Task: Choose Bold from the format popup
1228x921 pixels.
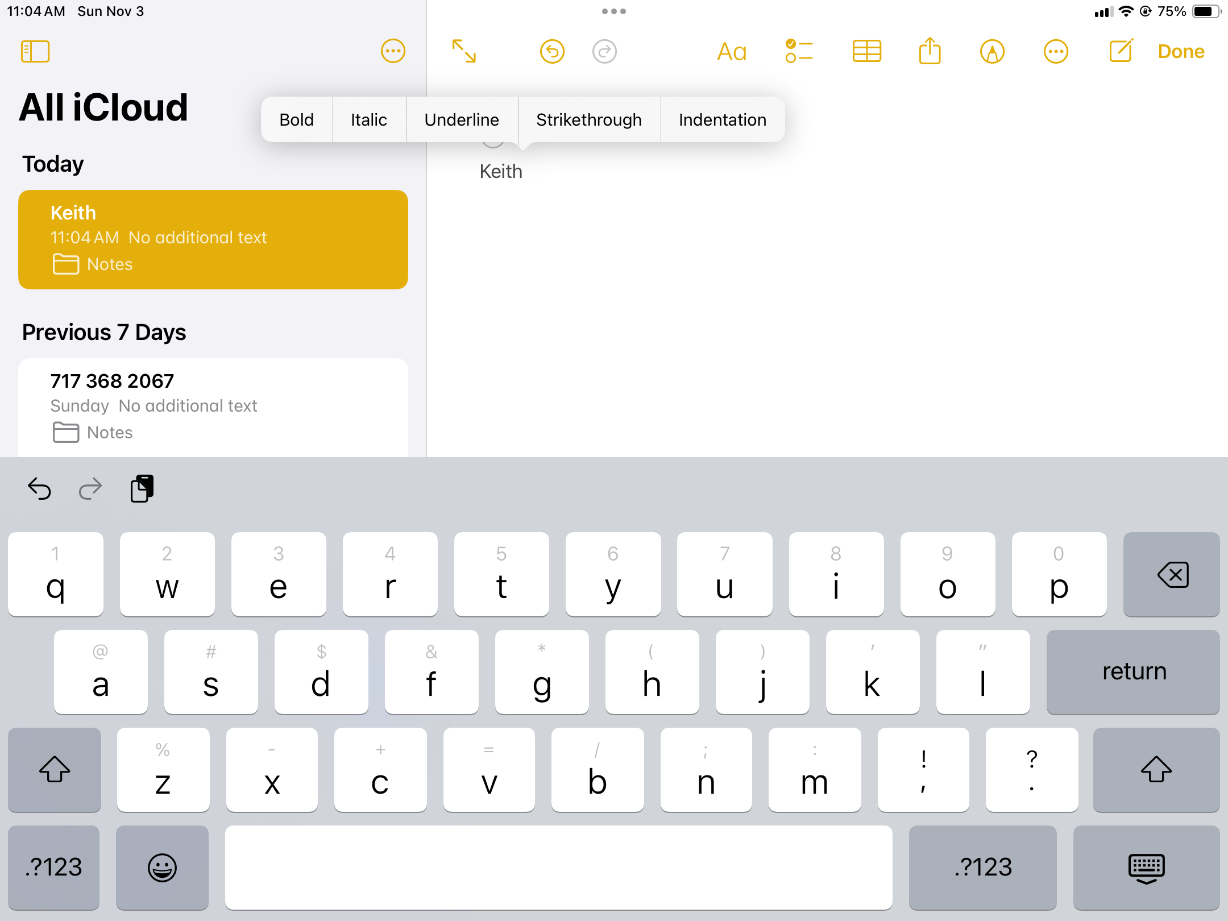Action: click(296, 119)
